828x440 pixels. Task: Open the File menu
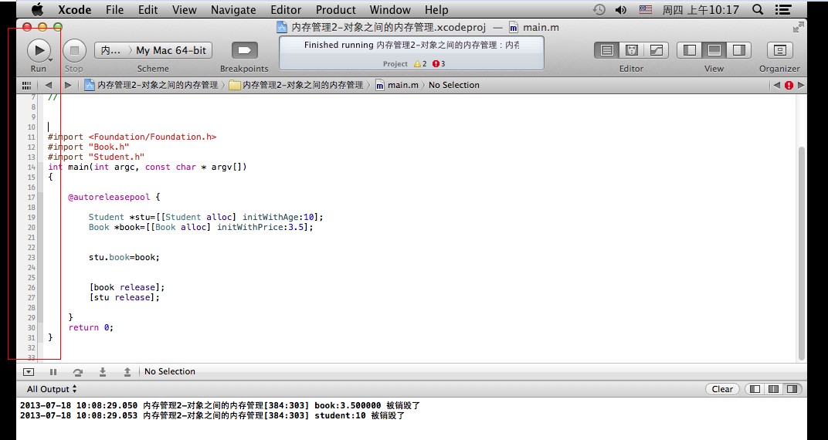[114, 9]
